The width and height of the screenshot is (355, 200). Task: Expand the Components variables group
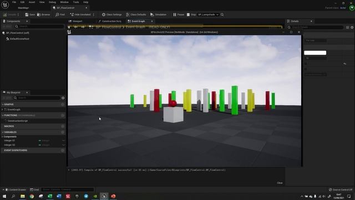click(x=2, y=137)
